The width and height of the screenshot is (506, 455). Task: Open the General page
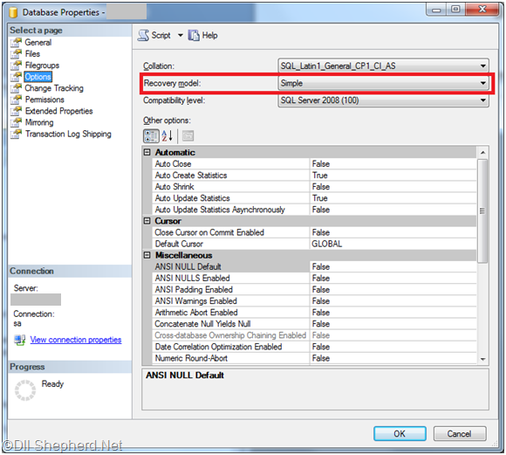pyautogui.click(x=38, y=42)
